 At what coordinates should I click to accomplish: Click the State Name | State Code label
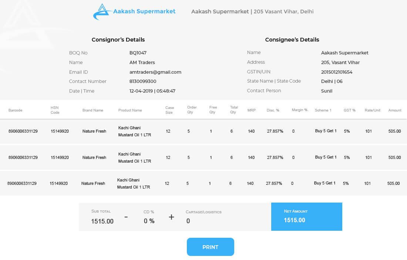(274, 81)
